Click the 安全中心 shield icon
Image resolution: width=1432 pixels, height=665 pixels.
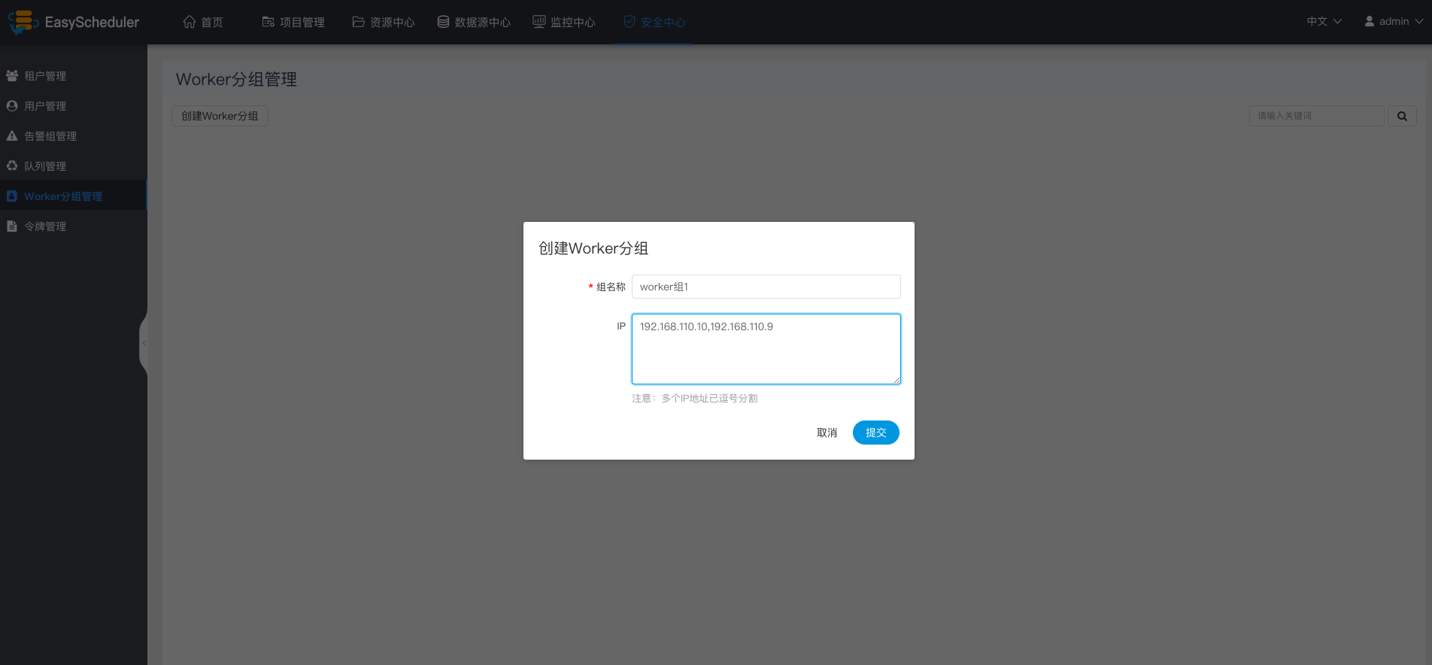point(630,22)
